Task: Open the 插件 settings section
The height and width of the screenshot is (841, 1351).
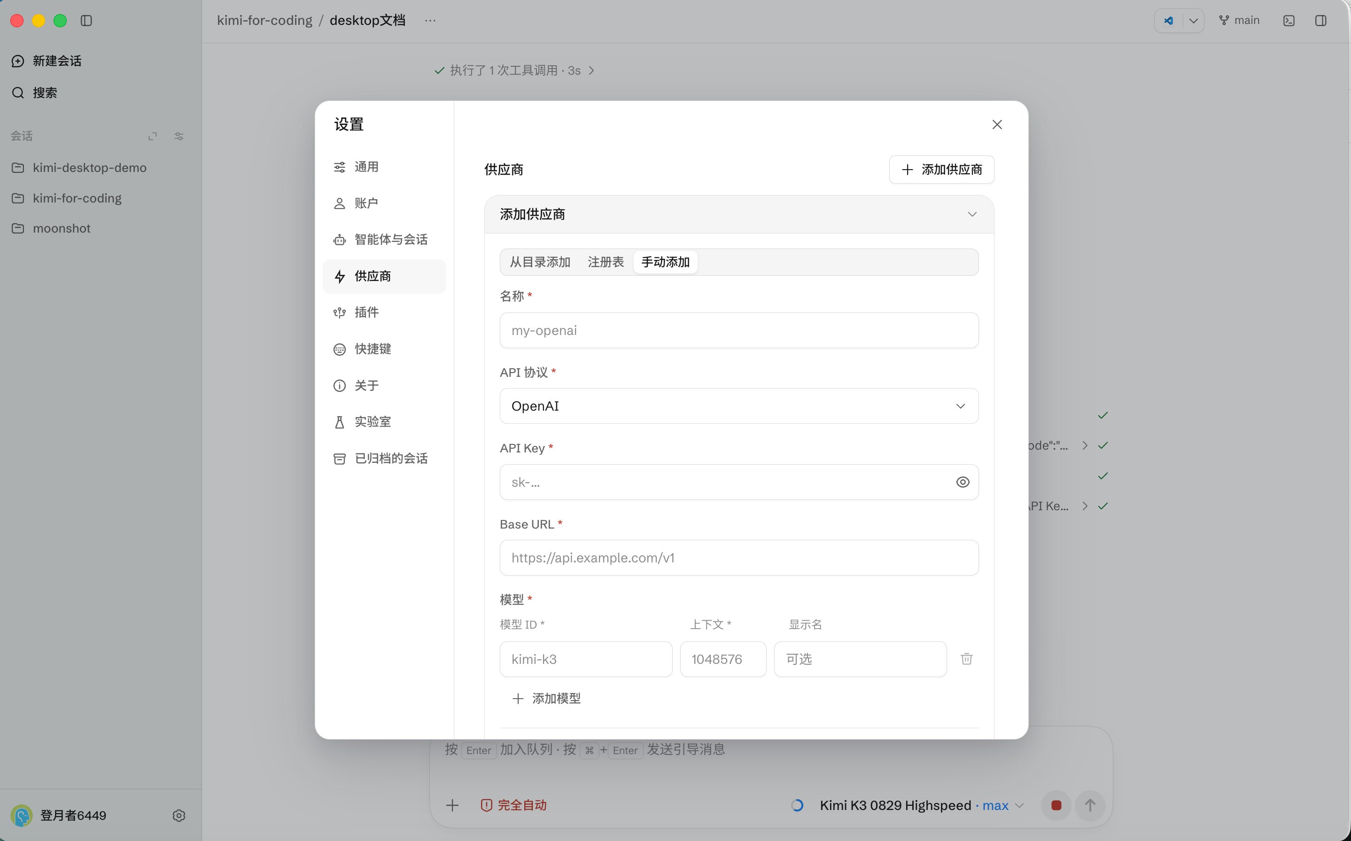Action: [384, 312]
